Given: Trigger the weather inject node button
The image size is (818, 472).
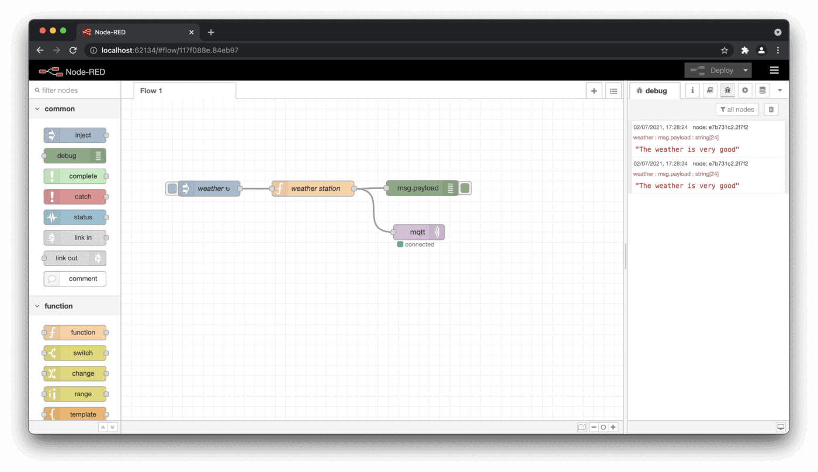Looking at the screenshot, I should pyautogui.click(x=172, y=188).
